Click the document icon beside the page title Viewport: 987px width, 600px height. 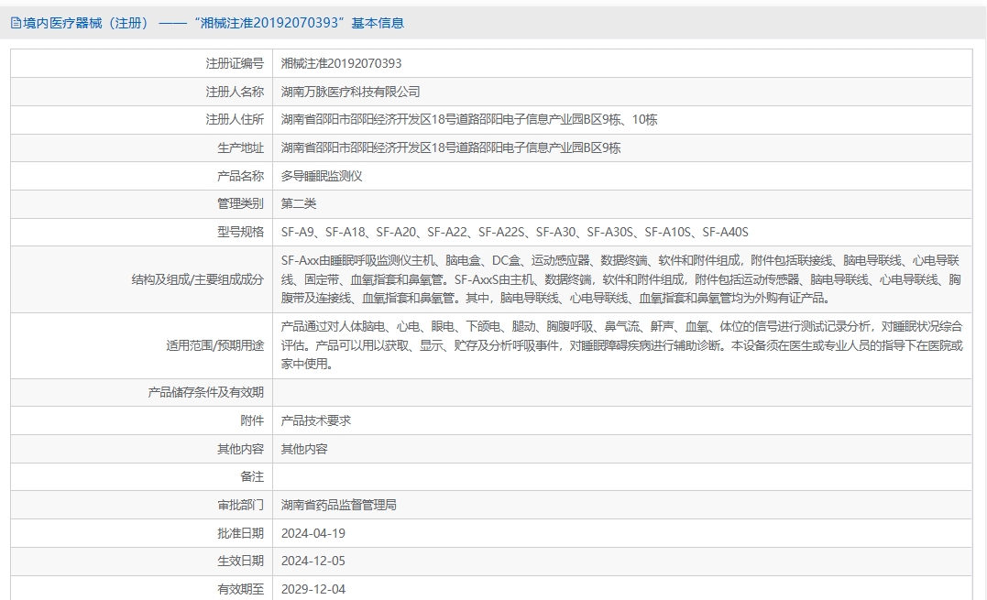click(x=16, y=23)
